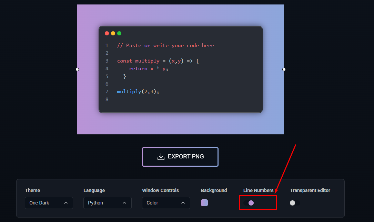
Task: Click the chevron in the Language dropdown
Action: pyautogui.click(x=124, y=203)
